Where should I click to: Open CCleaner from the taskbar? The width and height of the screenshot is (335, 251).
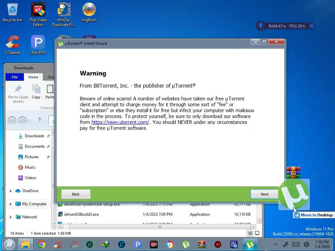coord(58,244)
